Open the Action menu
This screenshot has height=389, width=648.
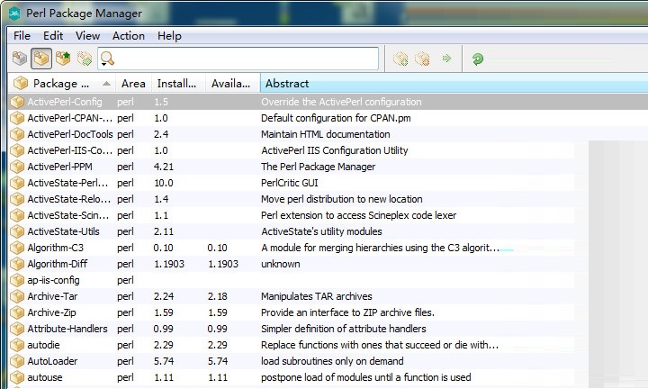(129, 36)
